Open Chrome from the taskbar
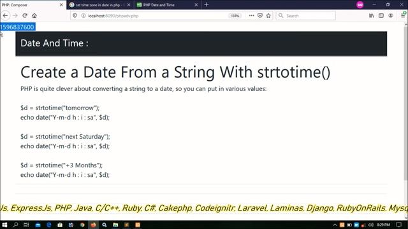This screenshot has height=229, width=408. pyautogui.click(x=82, y=225)
